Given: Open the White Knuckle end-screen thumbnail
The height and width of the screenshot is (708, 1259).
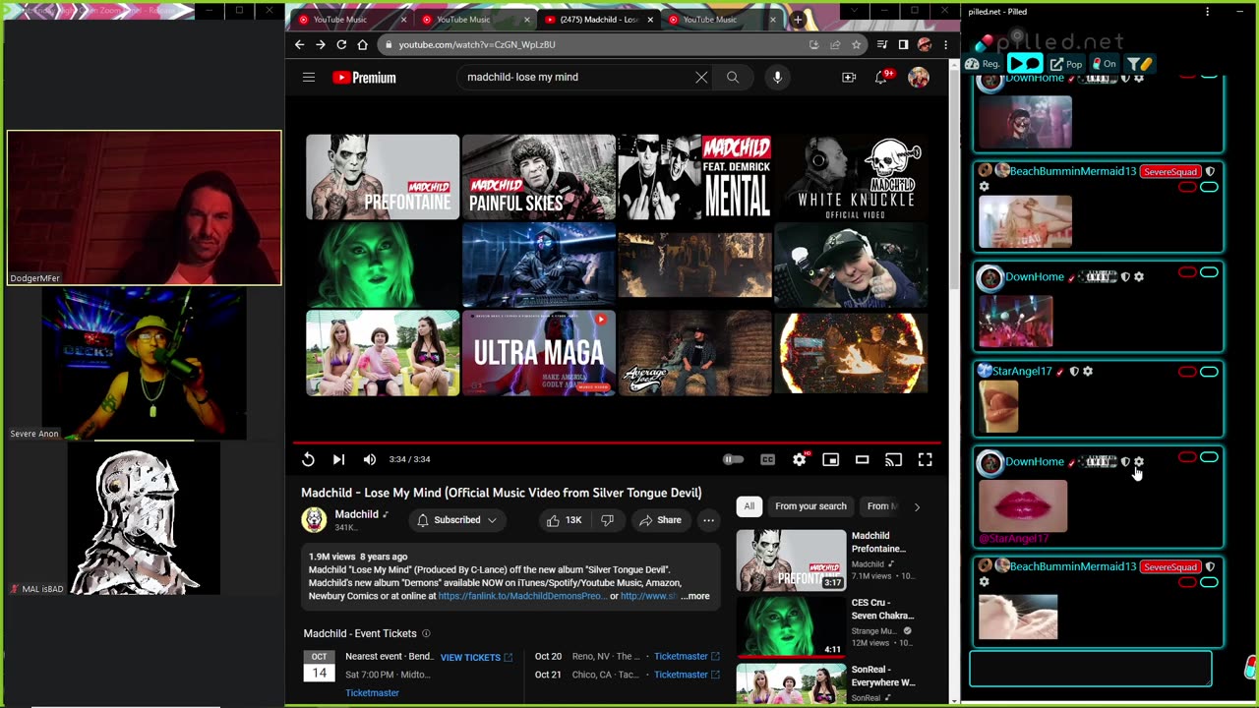Looking at the screenshot, I should pos(851,177).
